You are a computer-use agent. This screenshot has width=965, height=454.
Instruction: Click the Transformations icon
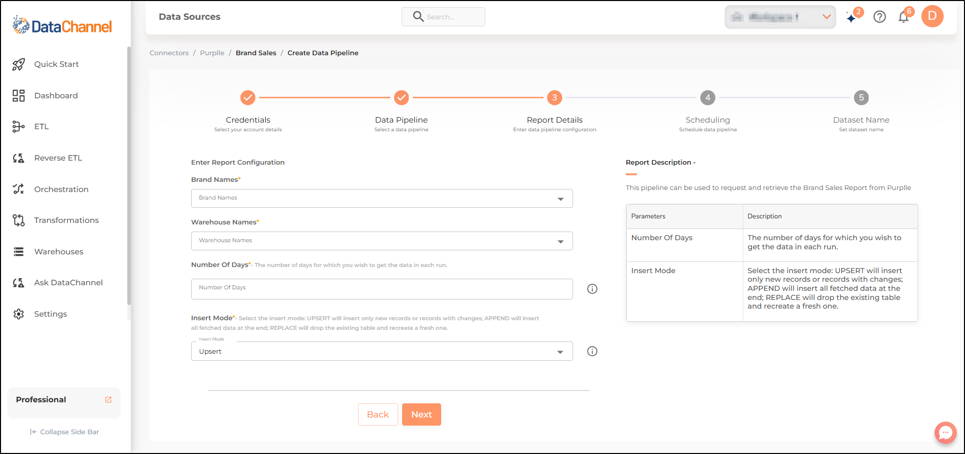pos(19,220)
